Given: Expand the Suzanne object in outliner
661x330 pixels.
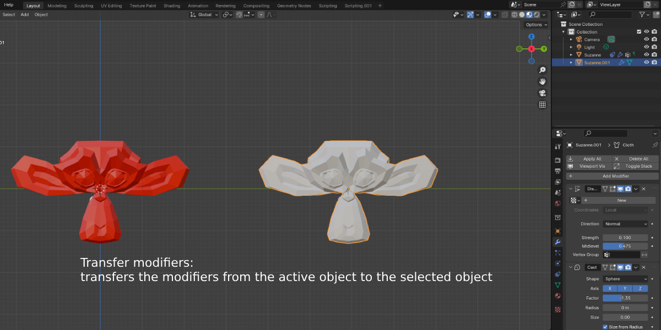Looking at the screenshot, I should (571, 55).
